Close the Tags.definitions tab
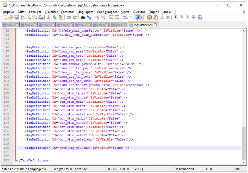248x173 pixels. coord(155,25)
